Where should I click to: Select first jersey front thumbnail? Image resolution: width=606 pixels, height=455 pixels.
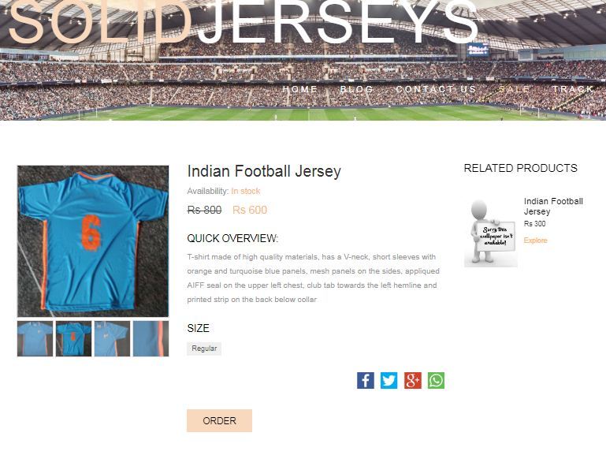pyautogui.click(x=35, y=338)
